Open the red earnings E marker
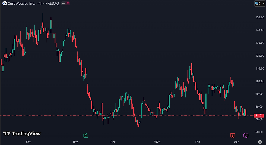266x145 pixels. point(232,135)
